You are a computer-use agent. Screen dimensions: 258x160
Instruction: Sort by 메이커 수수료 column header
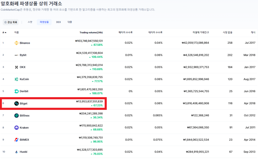pyautogui.click(x=125, y=32)
